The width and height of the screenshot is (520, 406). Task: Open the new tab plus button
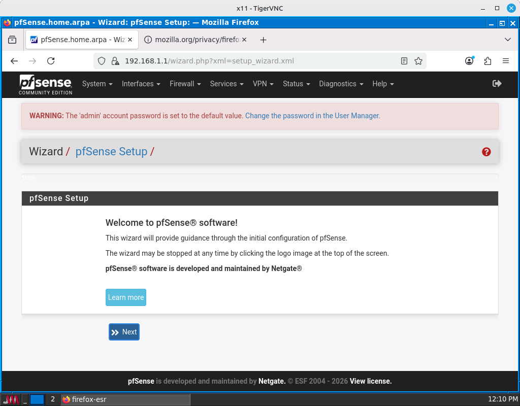[263, 40]
